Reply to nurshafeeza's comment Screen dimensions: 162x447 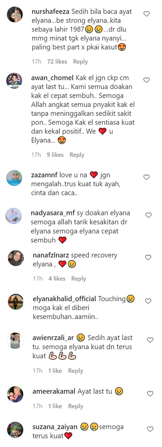(80, 62)
